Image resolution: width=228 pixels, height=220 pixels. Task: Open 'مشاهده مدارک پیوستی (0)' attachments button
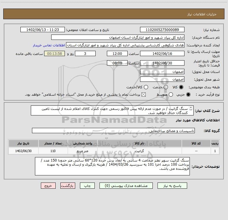click(x=126, y=186)
